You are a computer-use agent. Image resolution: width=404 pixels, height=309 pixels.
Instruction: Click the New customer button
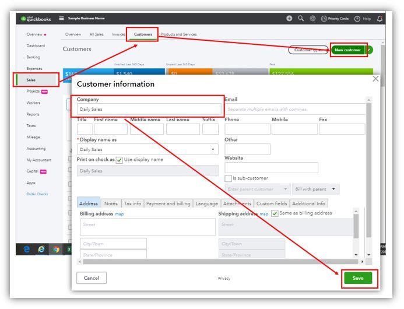[348, 50]
